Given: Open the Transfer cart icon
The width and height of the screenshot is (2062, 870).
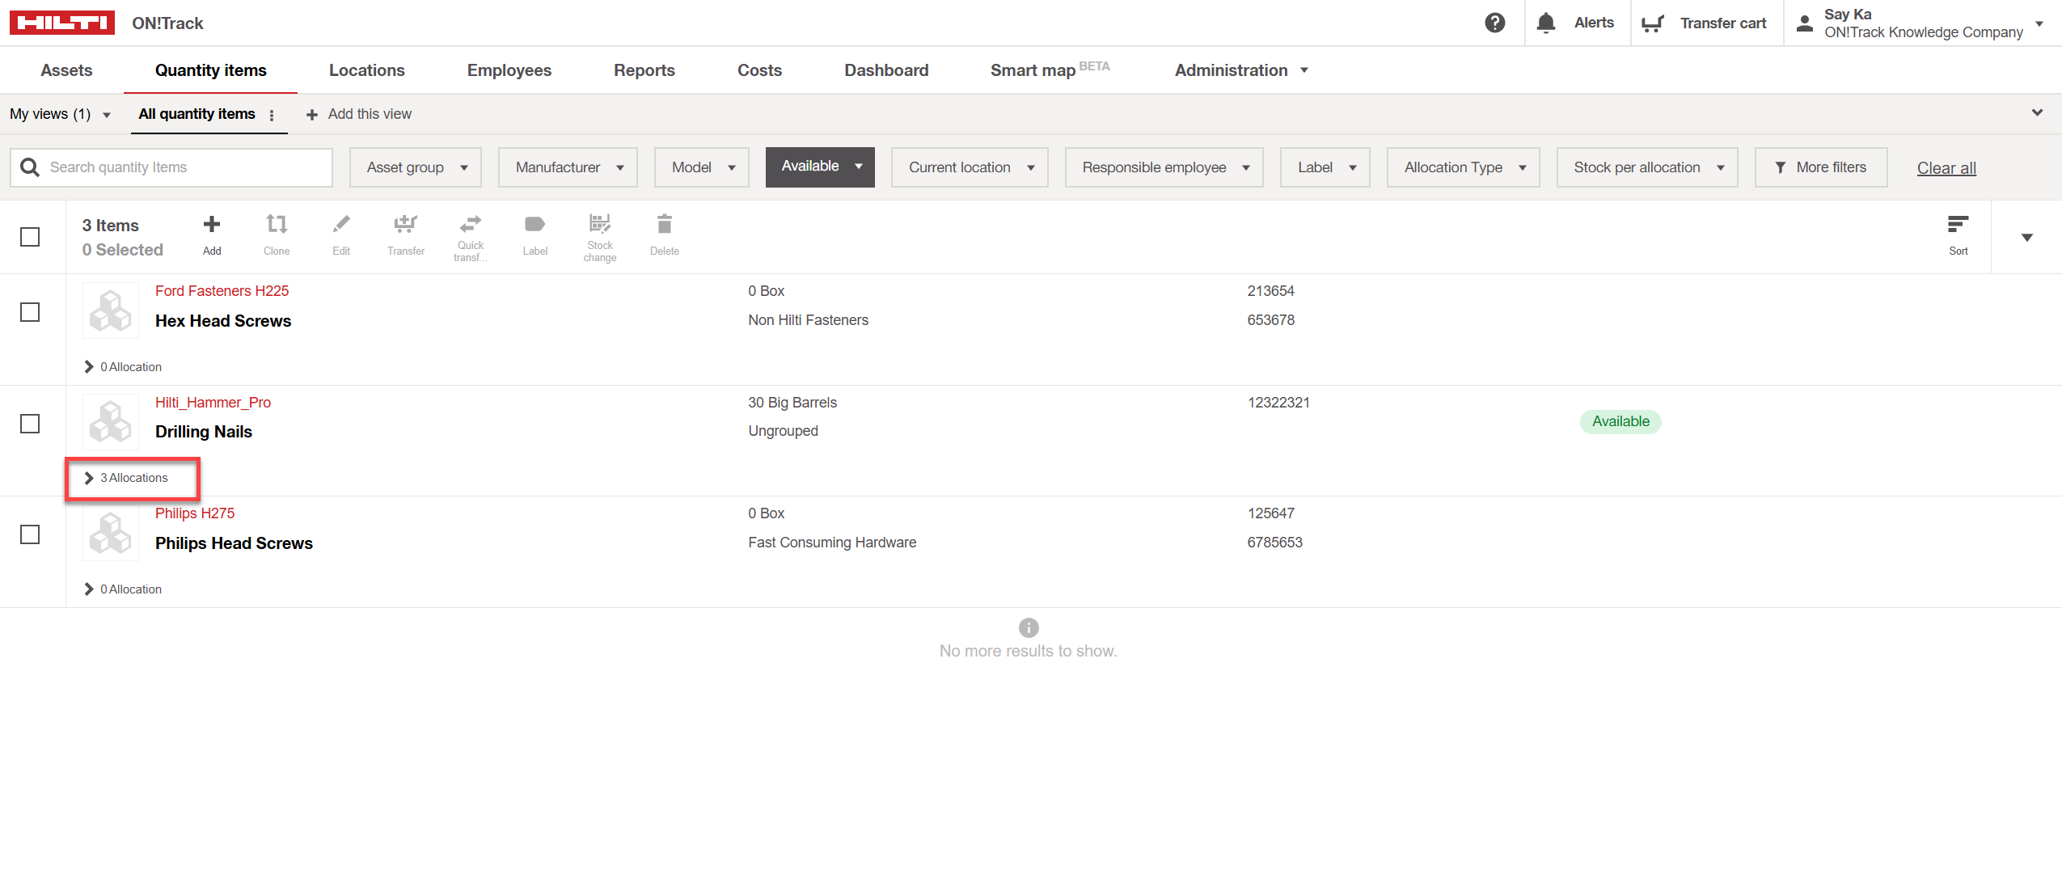Looking at the screenshot, I should (1653, 23).
